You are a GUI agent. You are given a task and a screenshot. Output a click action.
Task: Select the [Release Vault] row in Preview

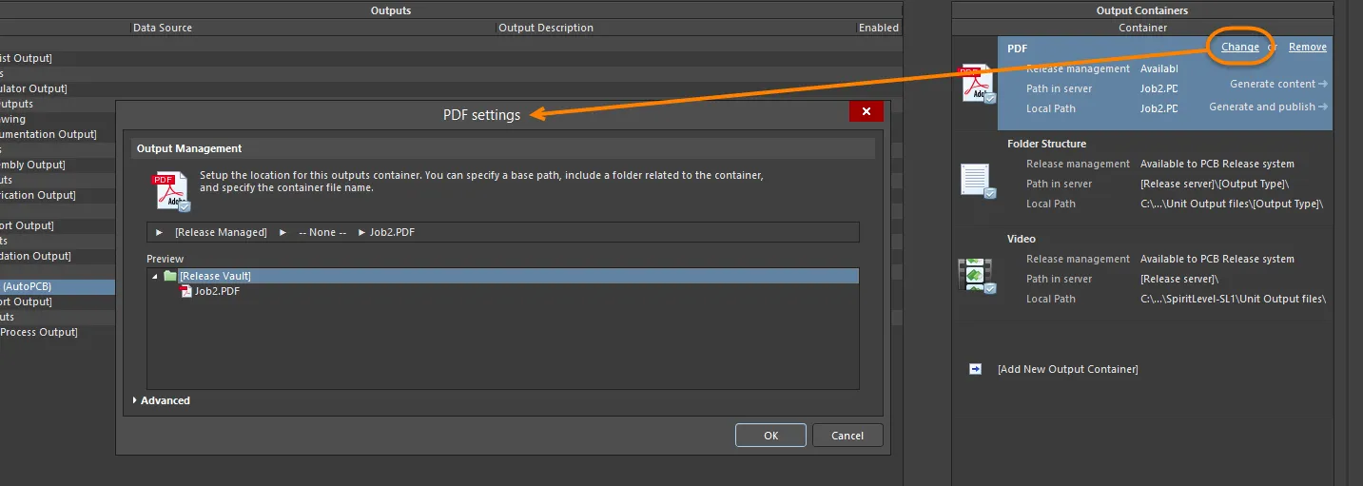pos(502,276)
